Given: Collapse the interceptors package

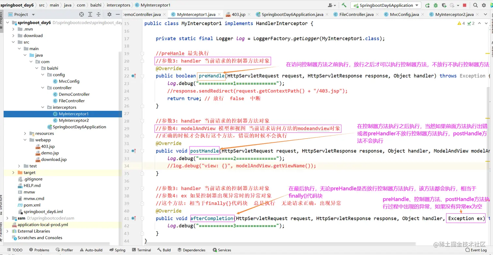Looking at the screenshot, I should coord(43,107).
